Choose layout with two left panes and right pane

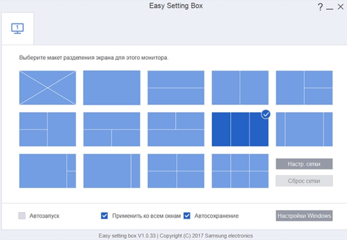point(48,129)
